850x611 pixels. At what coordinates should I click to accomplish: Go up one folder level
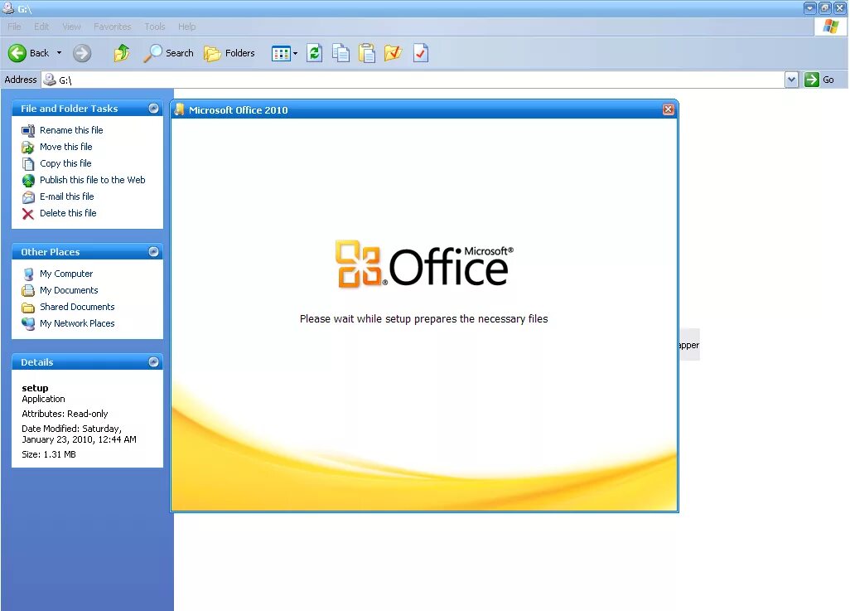[122, 53]
